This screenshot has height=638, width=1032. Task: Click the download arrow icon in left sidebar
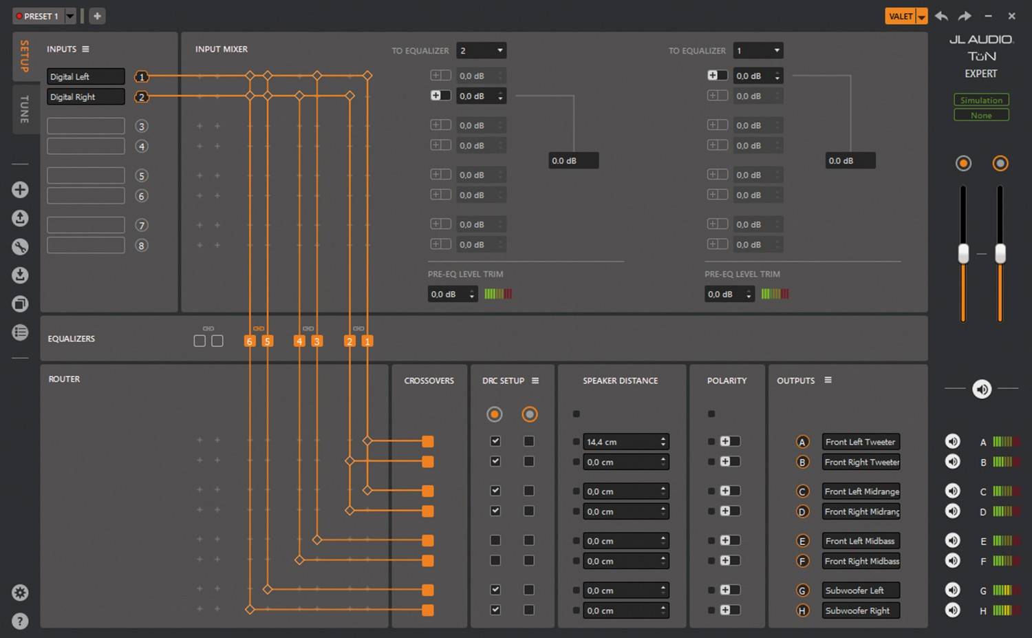[x=20, y=275]
